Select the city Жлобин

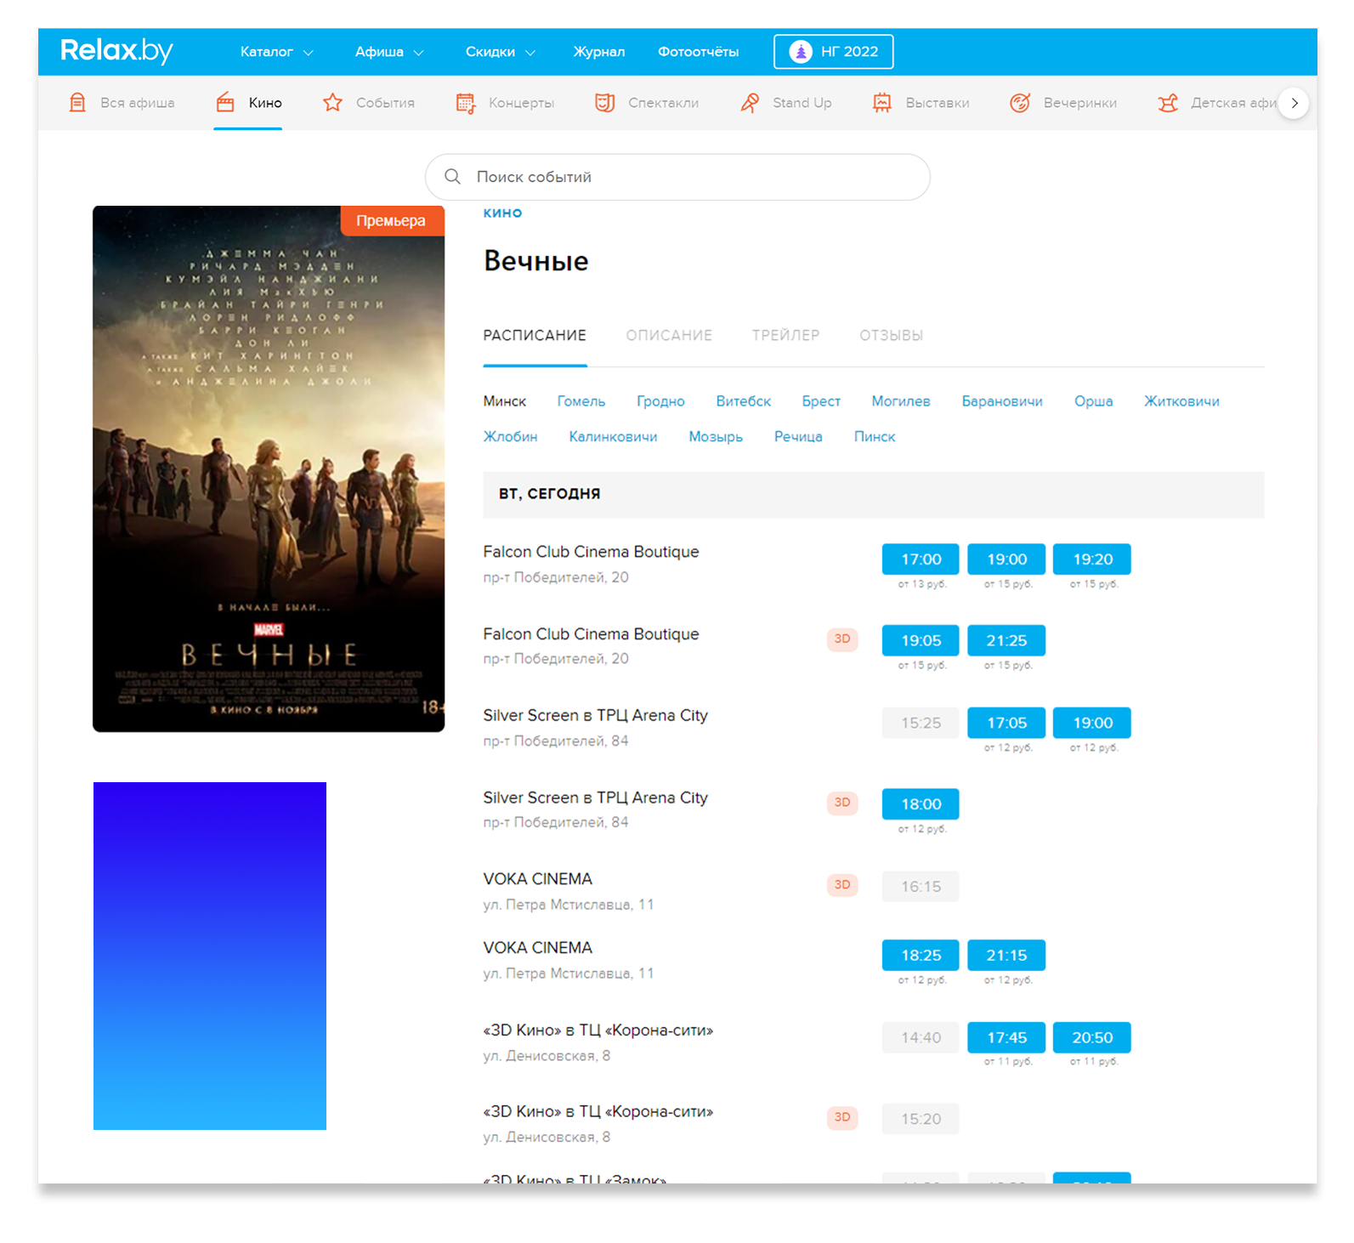(x=510, y=436)
